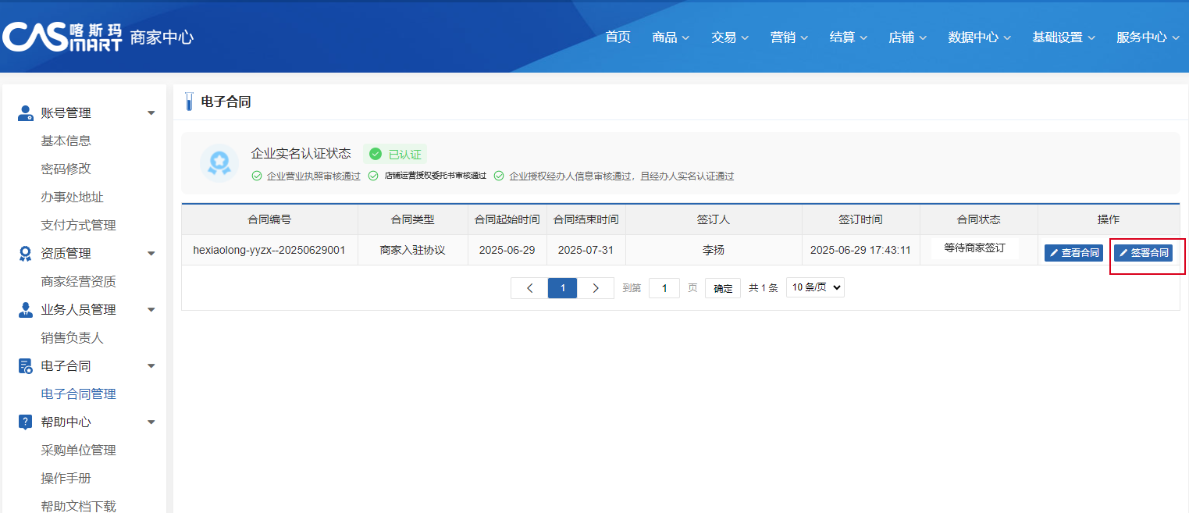Click the 账号管理 user icon in sidebar

[25, 113]
